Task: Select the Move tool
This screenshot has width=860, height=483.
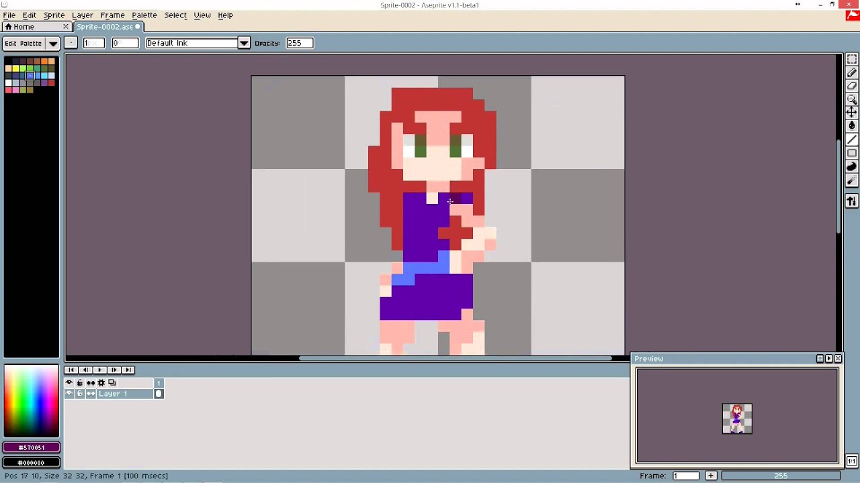Action: tap(851, 113)
